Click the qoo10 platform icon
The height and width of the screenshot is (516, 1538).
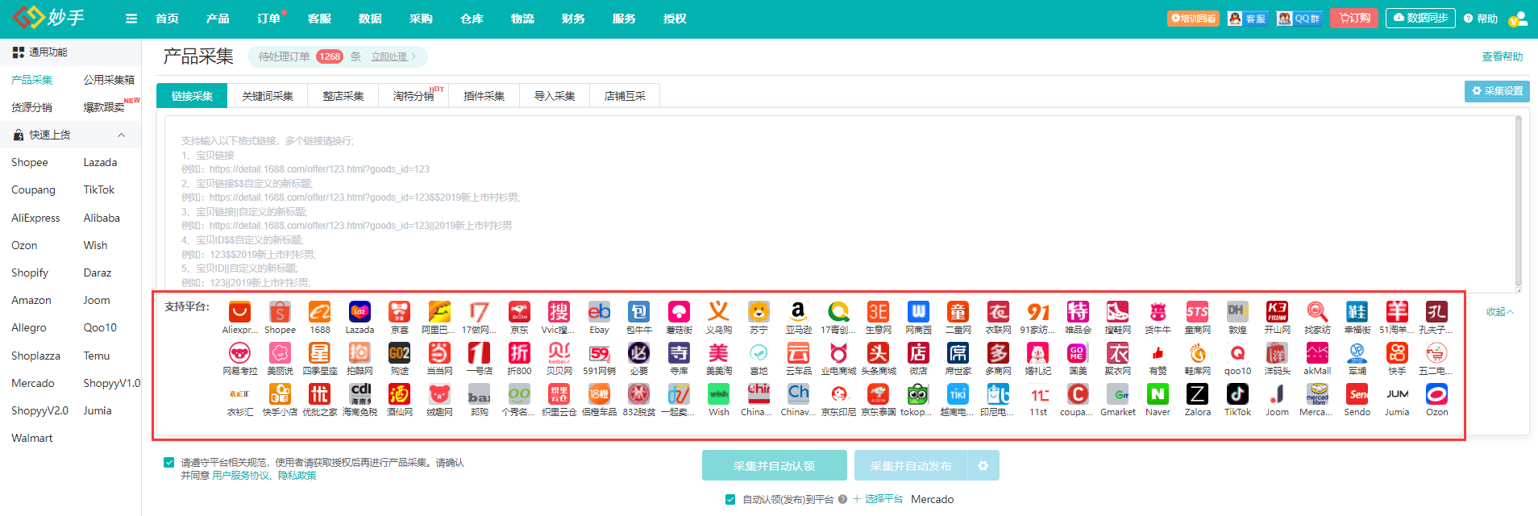[1237, 353]
